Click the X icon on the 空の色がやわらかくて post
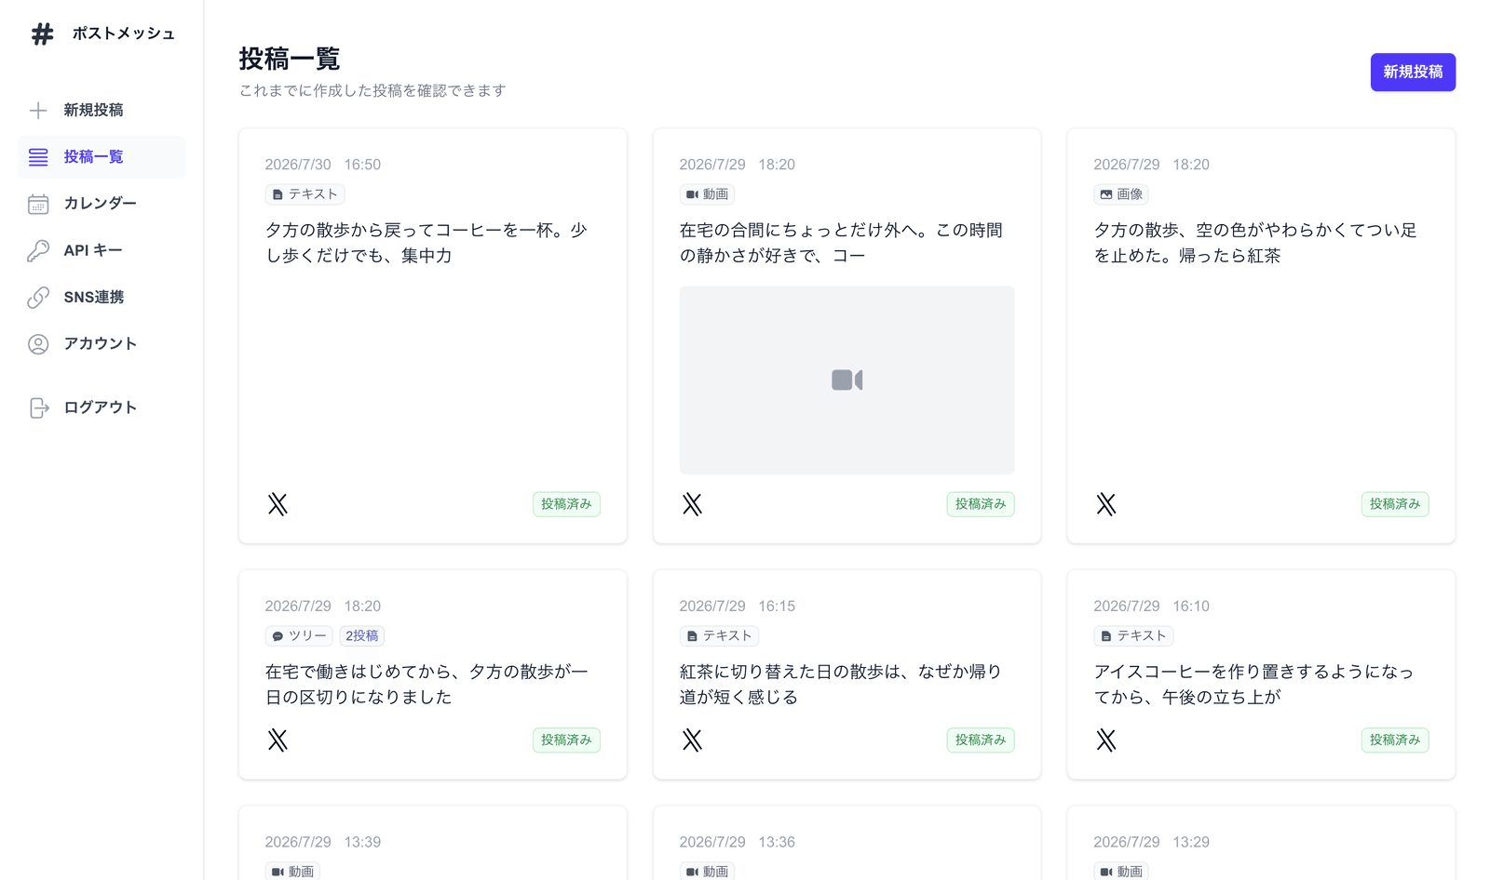Image resolution: width=1490 pixels, height=880 pixels. [x=1106, y=504]
